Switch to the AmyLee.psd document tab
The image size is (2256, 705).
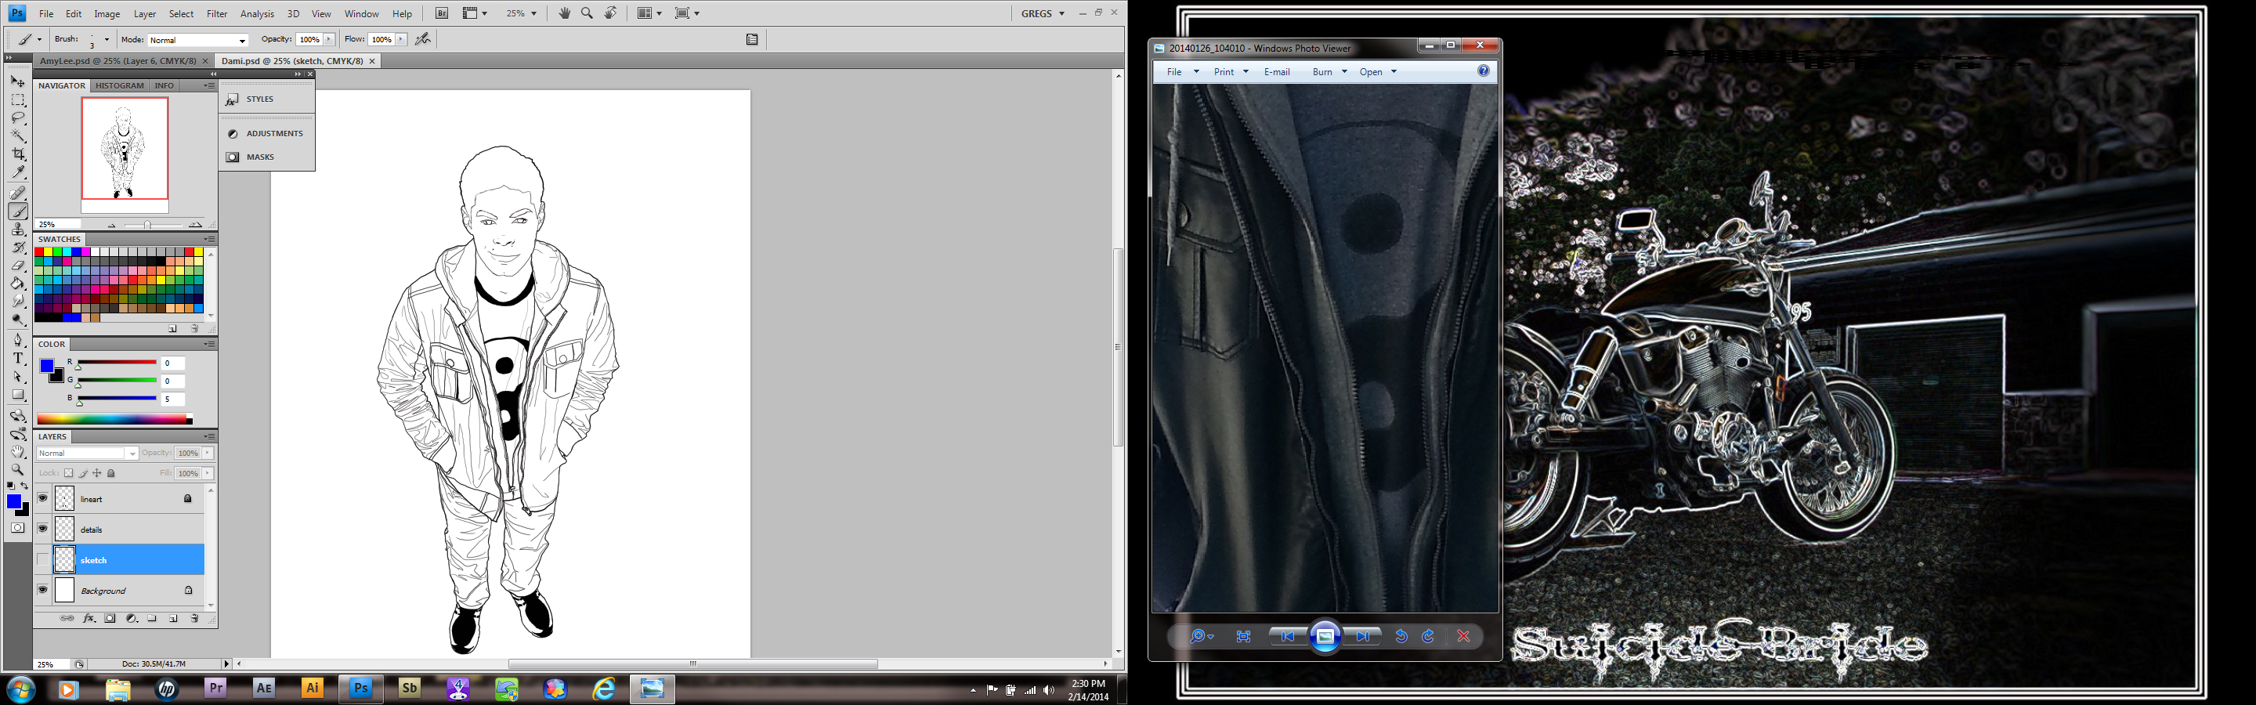pos(117,61)
